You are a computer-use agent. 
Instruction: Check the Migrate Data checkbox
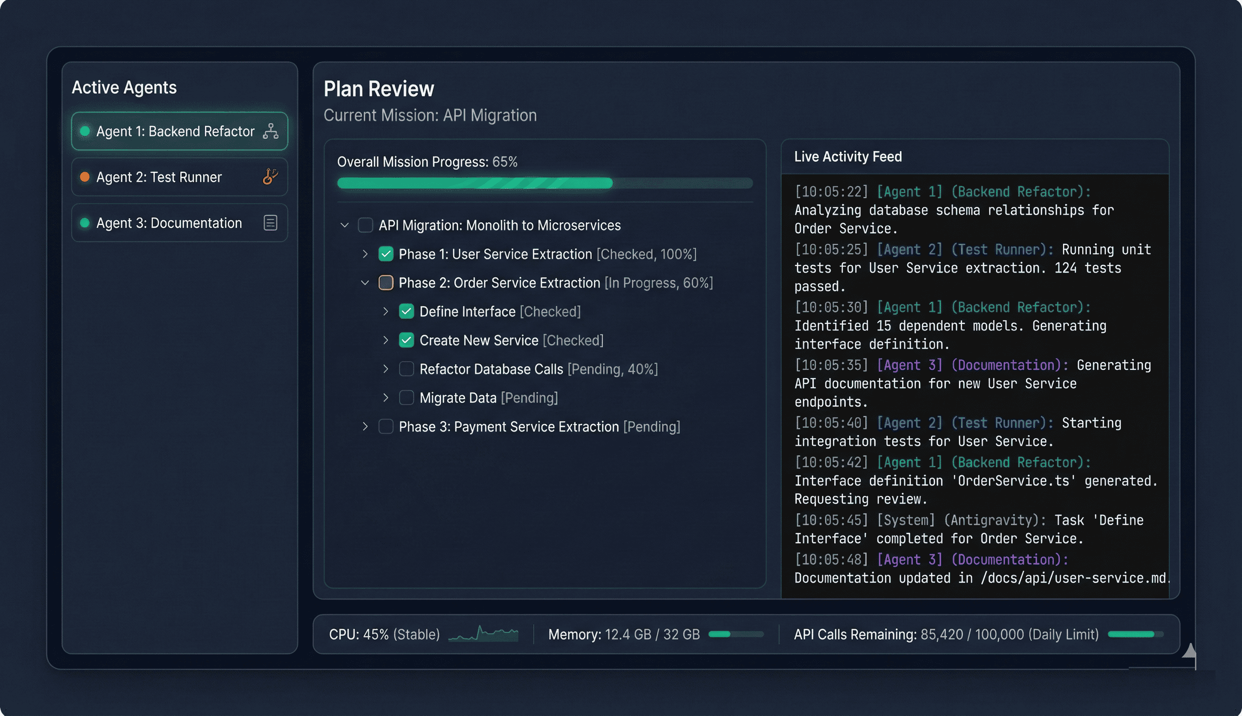(406, 397)
